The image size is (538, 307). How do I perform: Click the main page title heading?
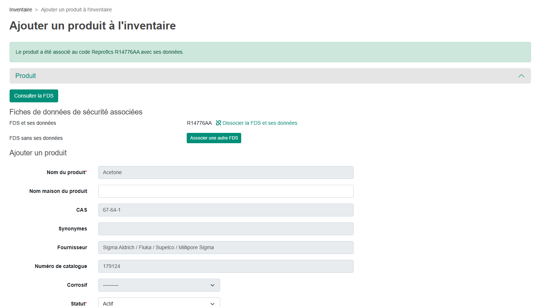[92, 25]
